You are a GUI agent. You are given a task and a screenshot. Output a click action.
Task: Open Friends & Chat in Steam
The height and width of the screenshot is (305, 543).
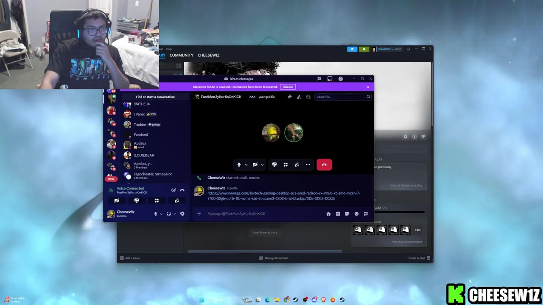419,258
